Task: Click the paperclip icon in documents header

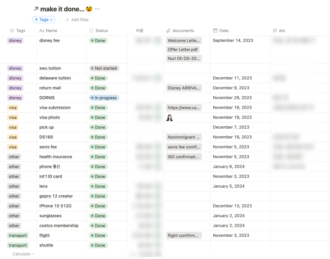Action: (168, 31)
